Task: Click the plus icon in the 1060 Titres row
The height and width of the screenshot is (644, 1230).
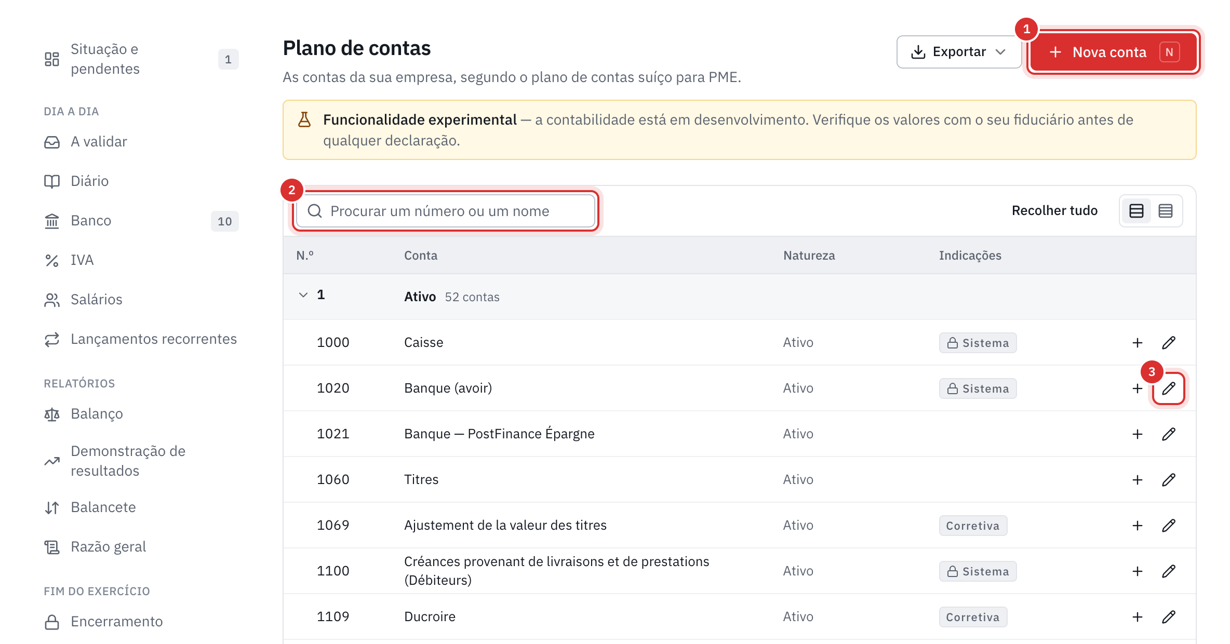Action: pyautogui.click(x=1138, y=480)
